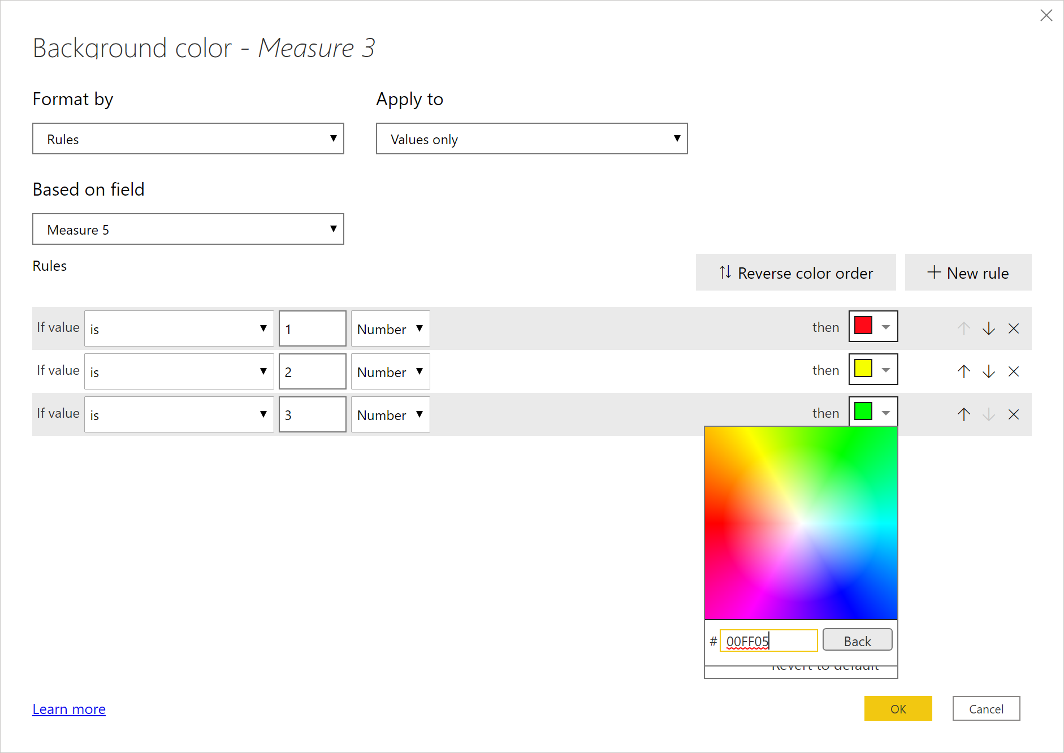Click the value field containing 2
Viewport: 1064px width, 753px height.
click(x=313, y=371)
